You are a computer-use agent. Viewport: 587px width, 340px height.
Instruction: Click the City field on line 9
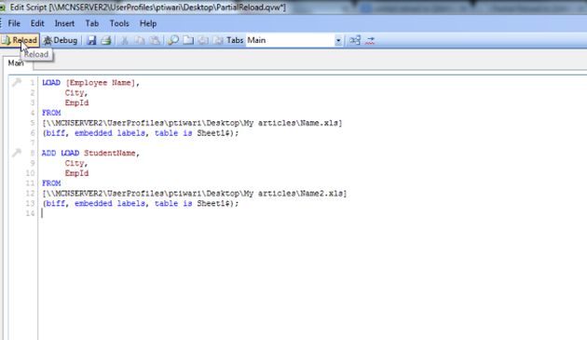pos(75,163)
